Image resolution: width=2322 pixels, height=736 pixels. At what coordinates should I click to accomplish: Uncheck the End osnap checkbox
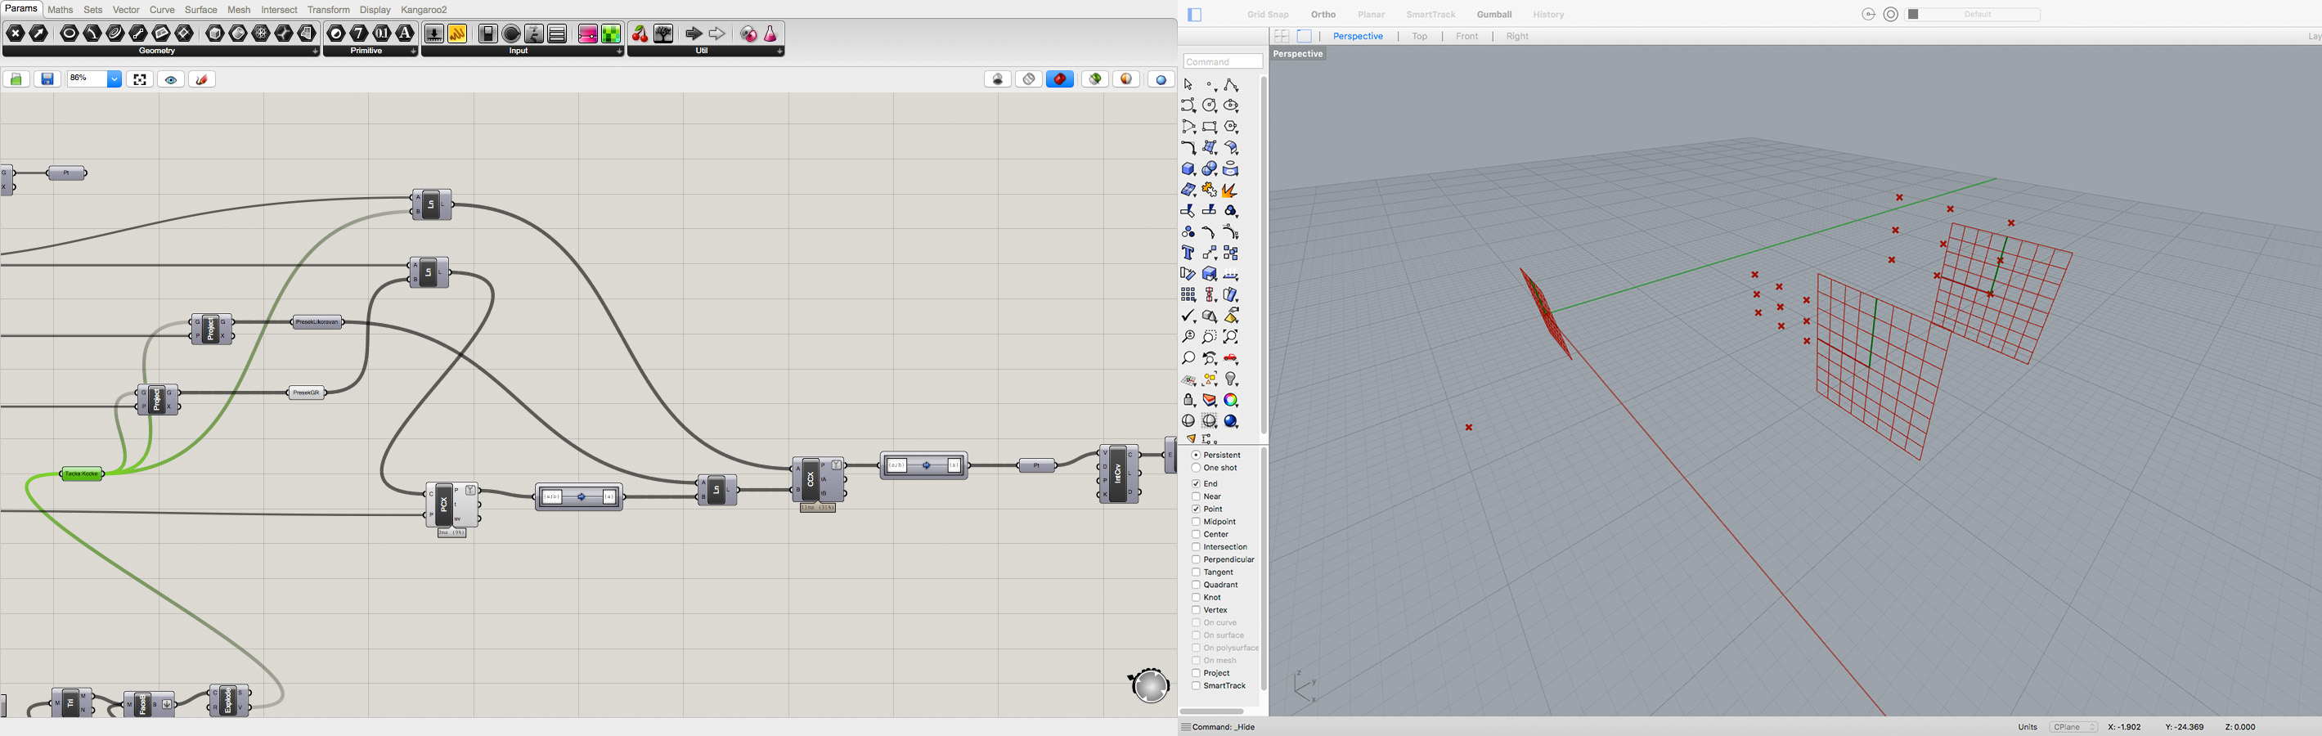click(x=1196, y=484)
